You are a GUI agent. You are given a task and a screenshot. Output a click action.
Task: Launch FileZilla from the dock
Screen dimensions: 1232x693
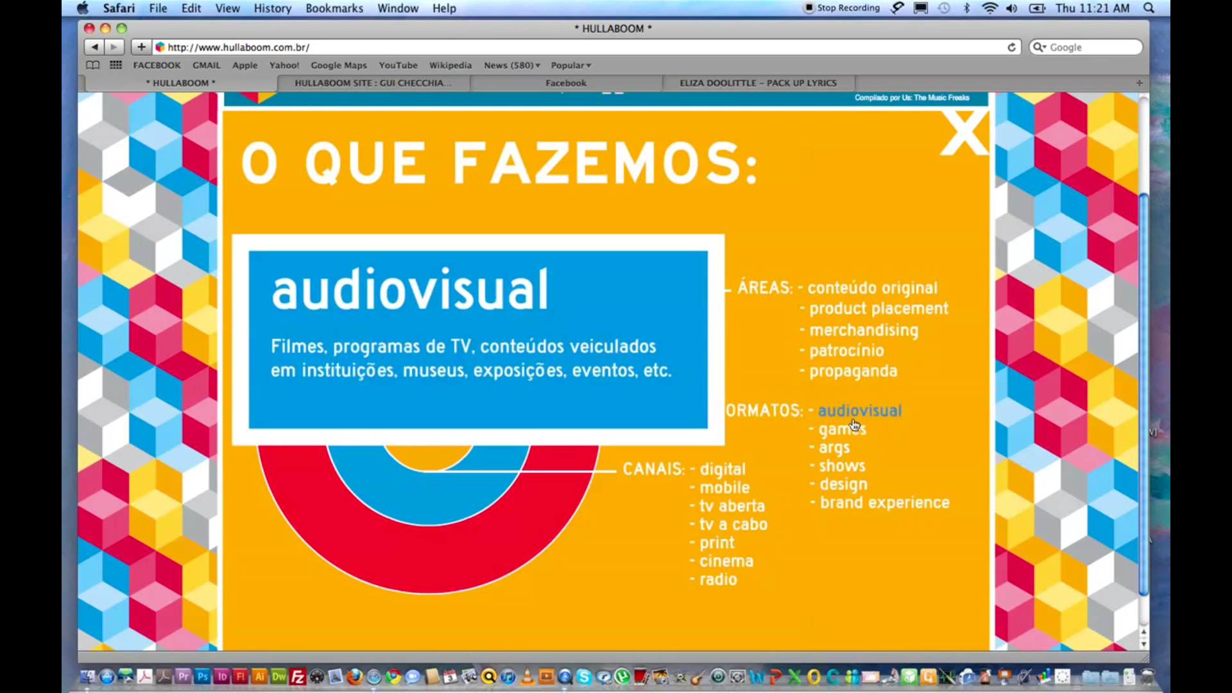pos(298,676)
